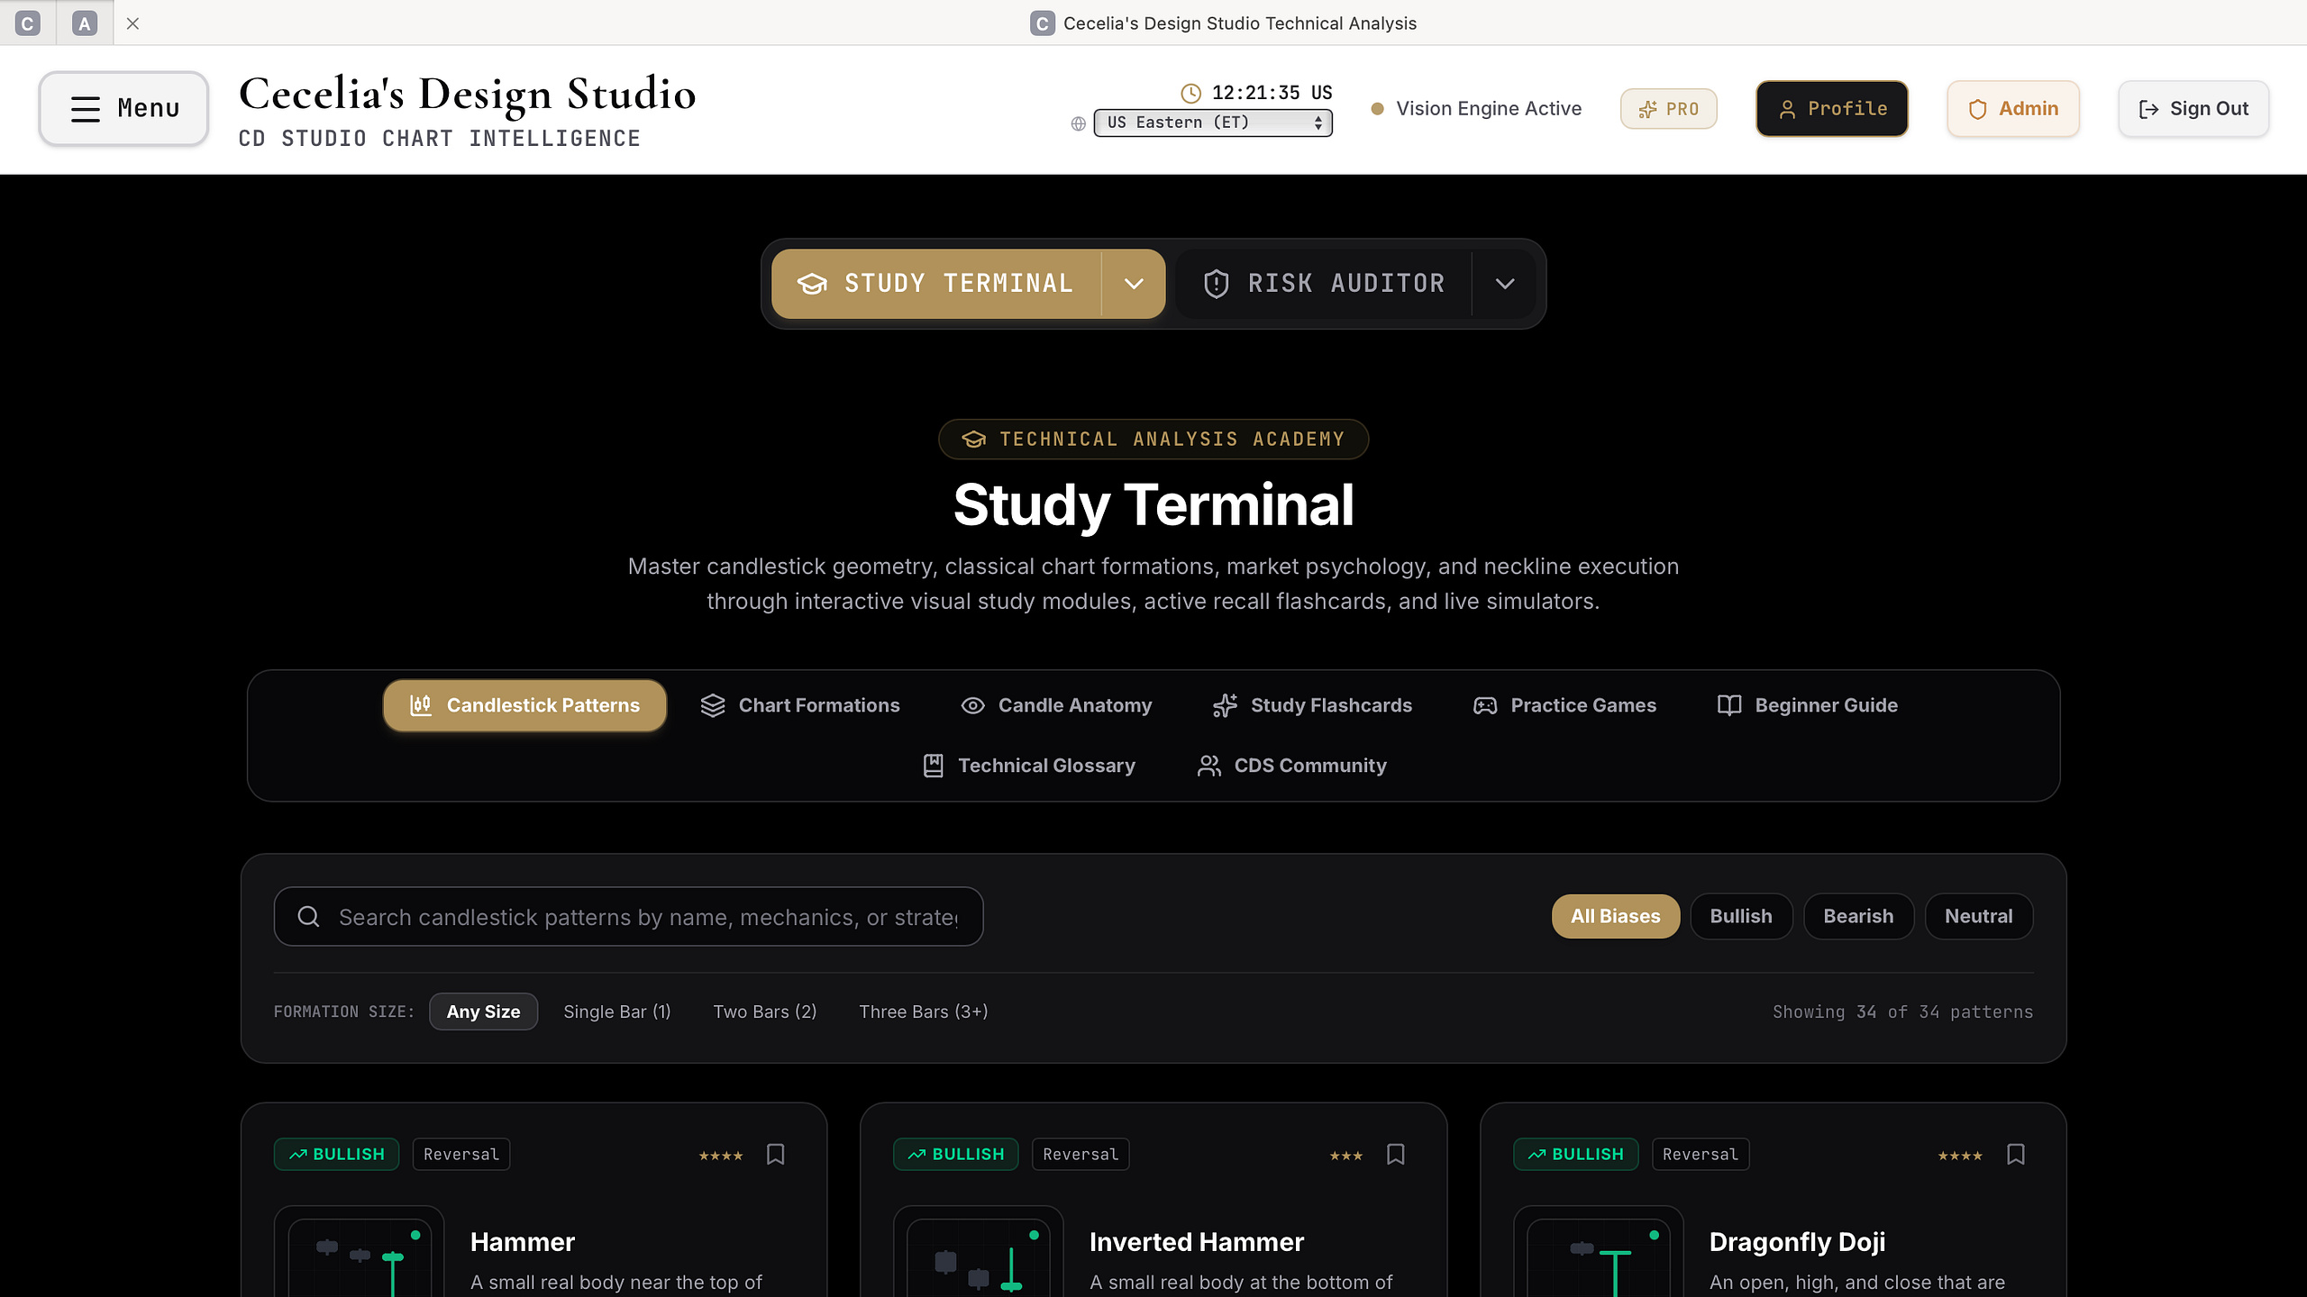This screenshot has height=1297, width=2307.
Task: Filter by Two Bars (2) formations
Action: (765, 1011)
